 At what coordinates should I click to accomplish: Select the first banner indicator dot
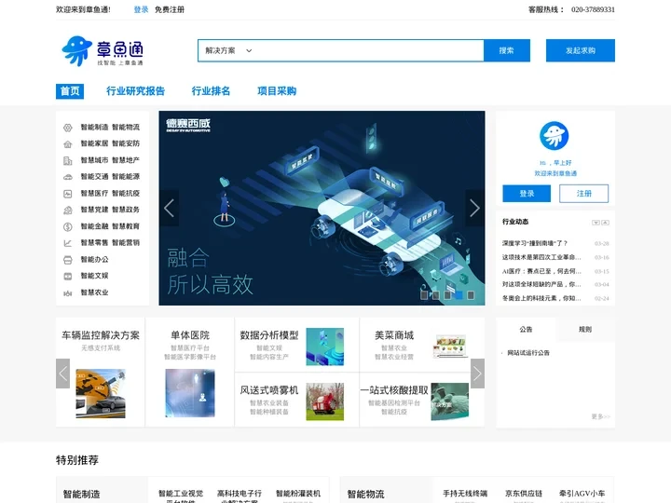tap(424, 295)
